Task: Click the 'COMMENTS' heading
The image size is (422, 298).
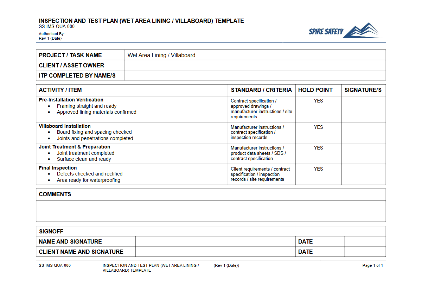Action: (55, 194)
